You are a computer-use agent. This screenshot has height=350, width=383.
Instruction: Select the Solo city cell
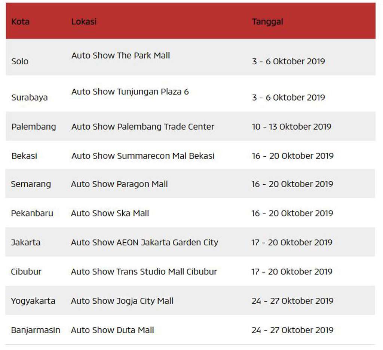(20, 61)
